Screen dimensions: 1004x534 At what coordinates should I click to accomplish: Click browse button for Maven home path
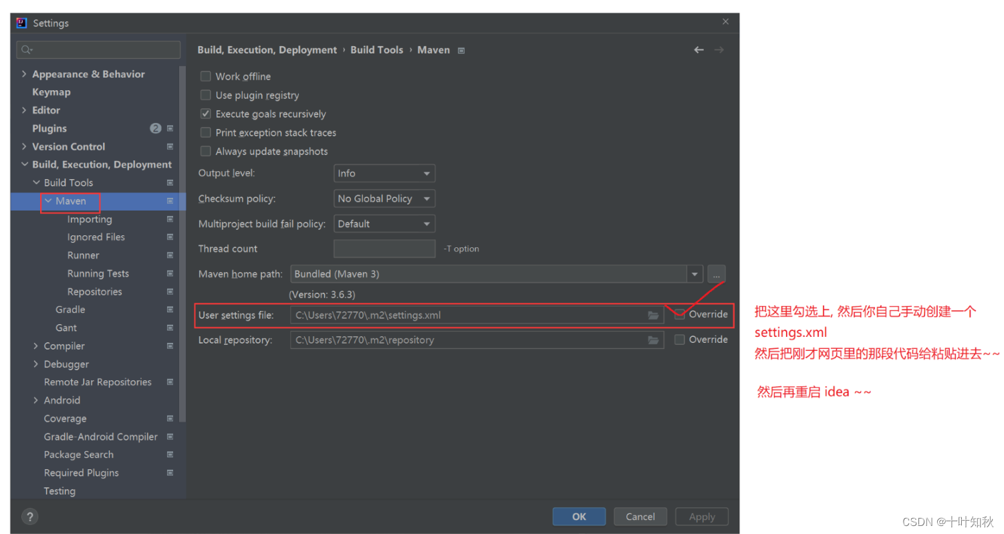click(717, 274)
